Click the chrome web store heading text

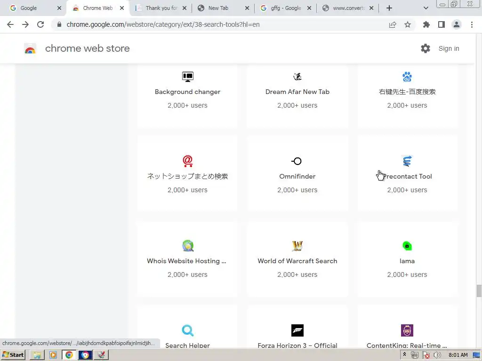[x=87, y=48]
